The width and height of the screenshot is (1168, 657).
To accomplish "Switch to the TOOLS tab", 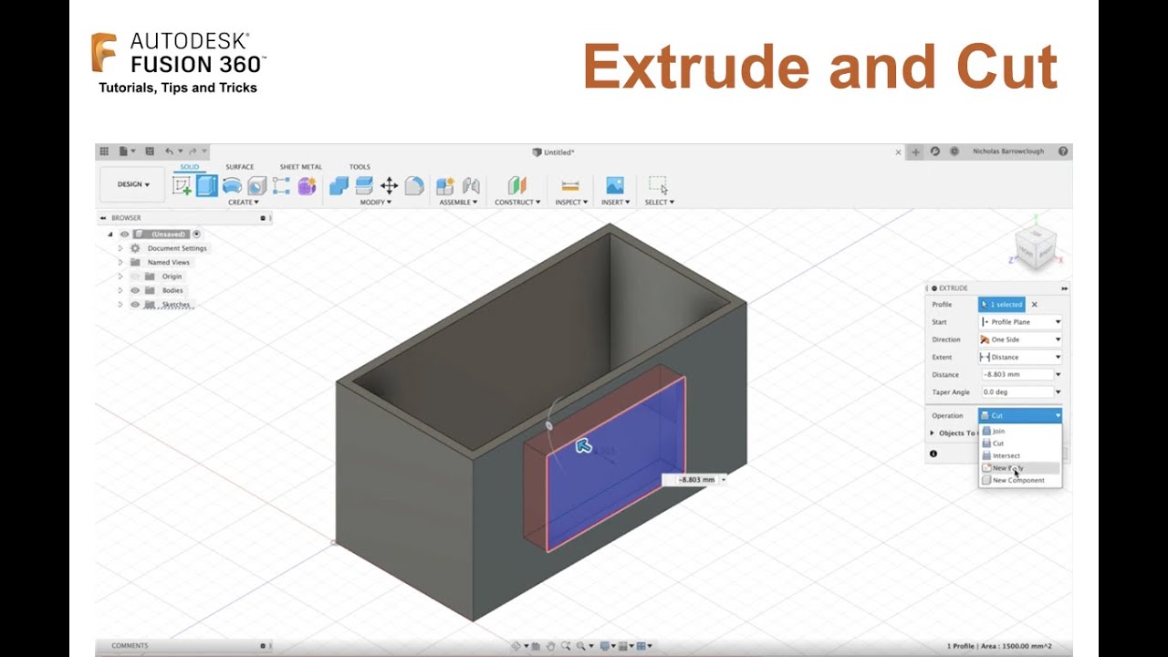I will click(360, 167).
